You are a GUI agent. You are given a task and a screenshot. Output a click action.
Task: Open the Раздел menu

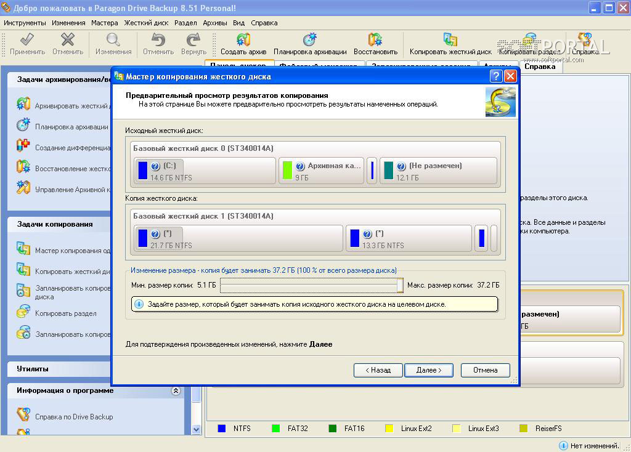coord(185,23)
